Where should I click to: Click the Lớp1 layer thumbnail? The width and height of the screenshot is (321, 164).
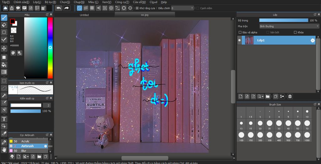pyautogui.click(x=249, y=40)
